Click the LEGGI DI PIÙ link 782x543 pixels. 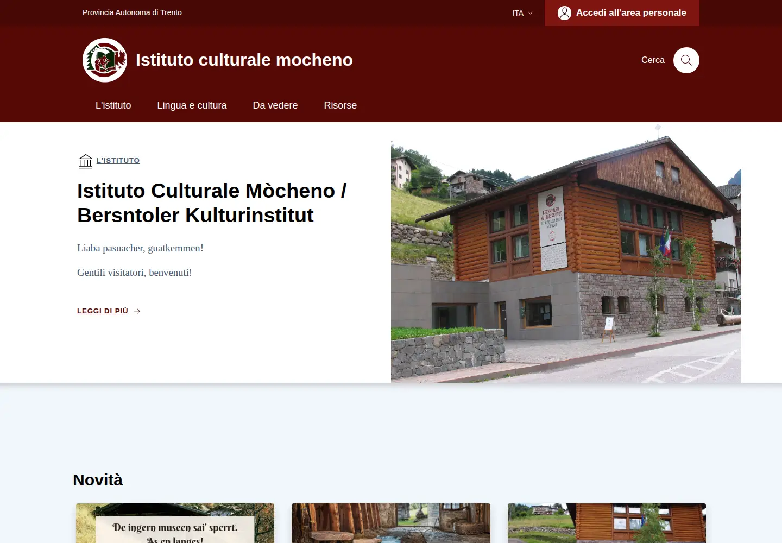tap(103, 311)
